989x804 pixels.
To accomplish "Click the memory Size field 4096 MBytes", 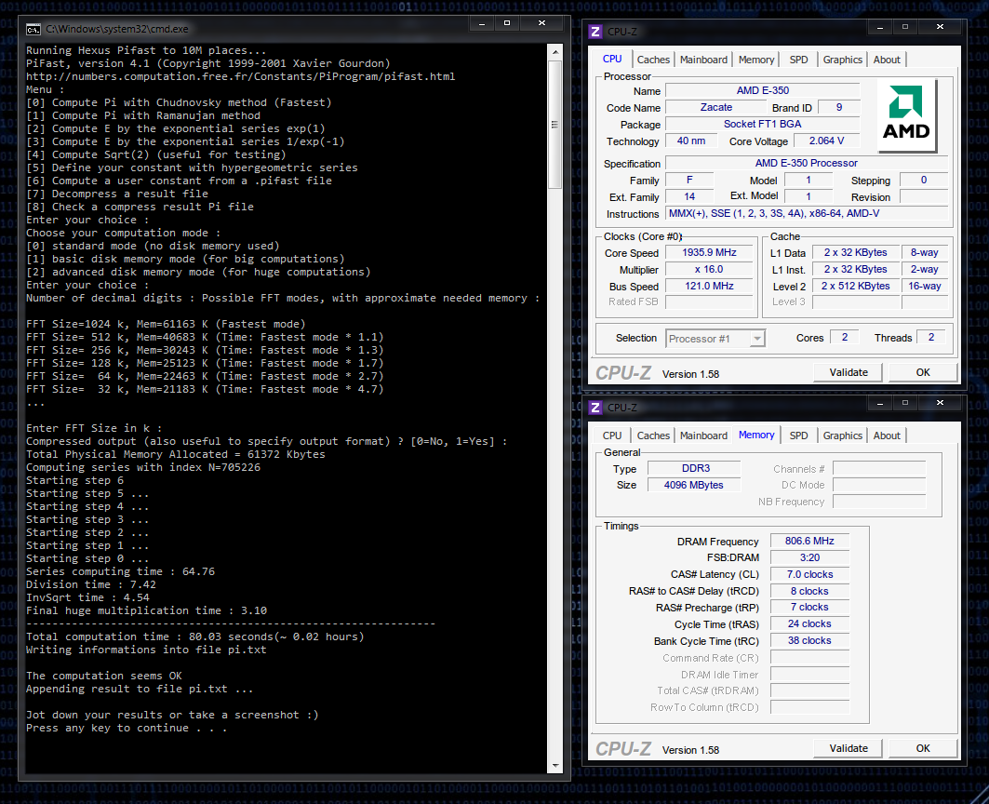I will [x=694, y=486].
